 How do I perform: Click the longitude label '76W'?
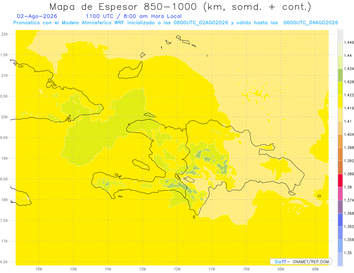[x=39, y=269]
